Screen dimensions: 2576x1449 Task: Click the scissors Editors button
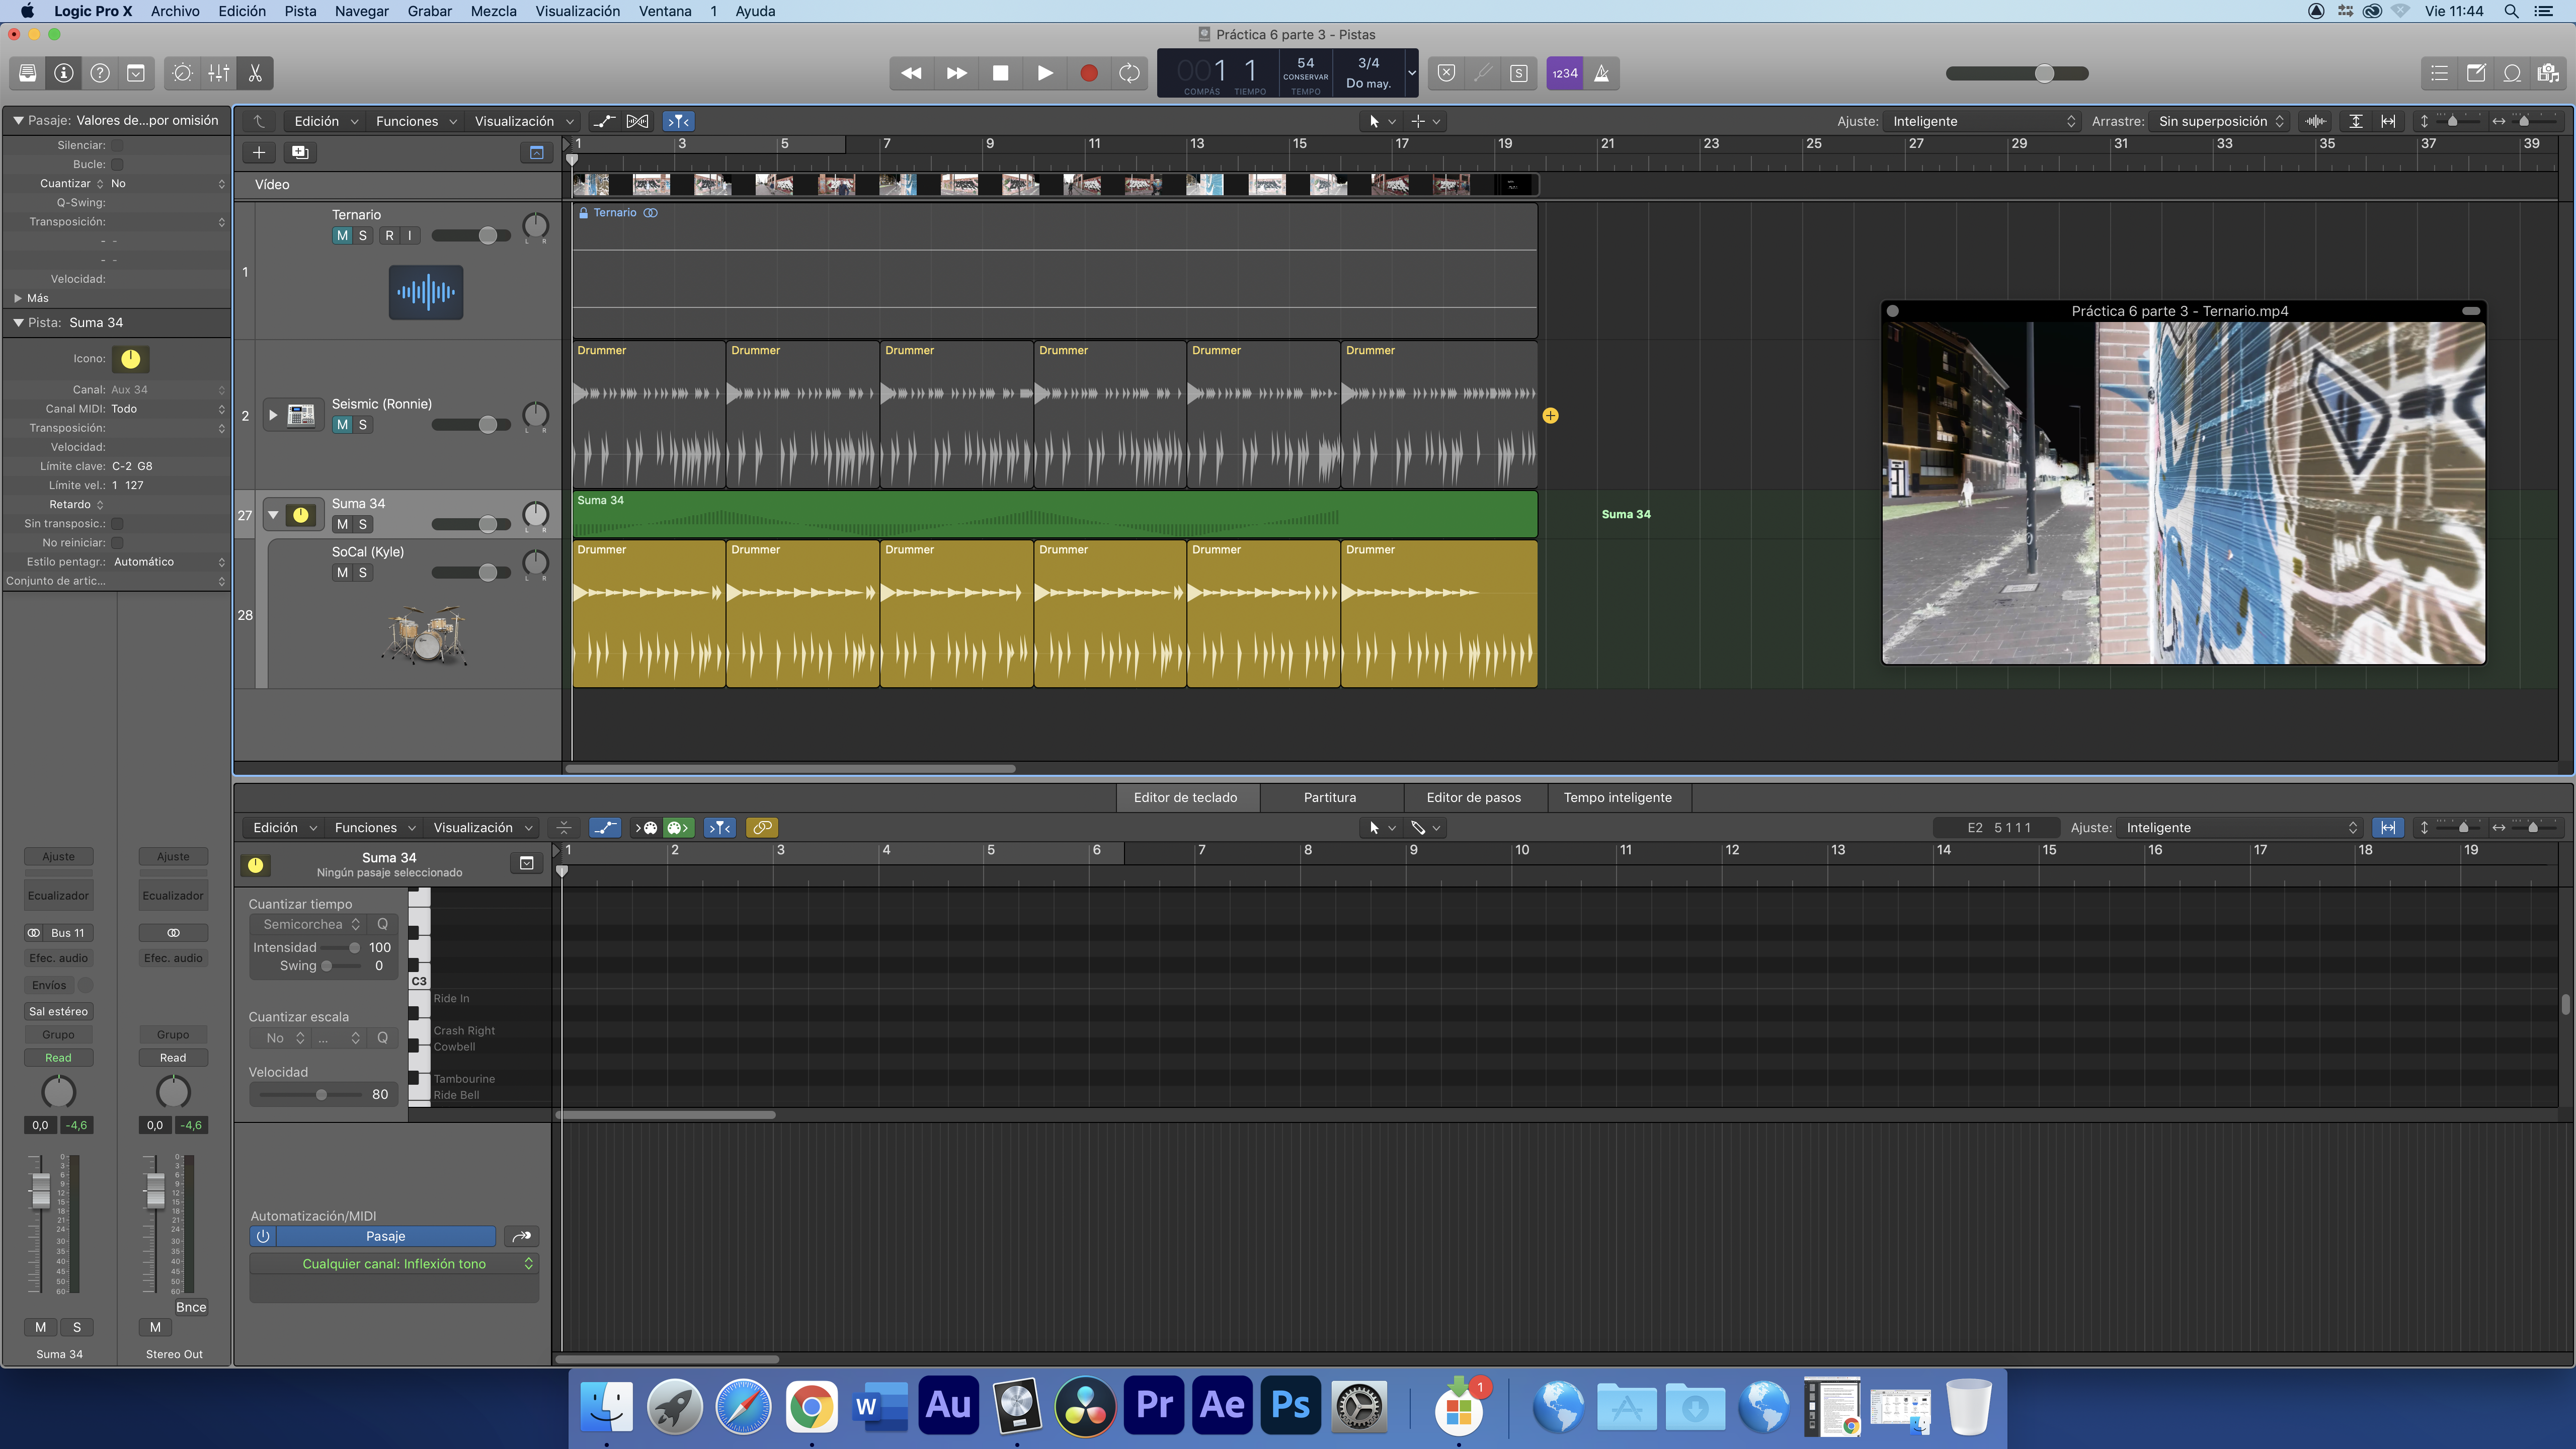pos(255,73)
